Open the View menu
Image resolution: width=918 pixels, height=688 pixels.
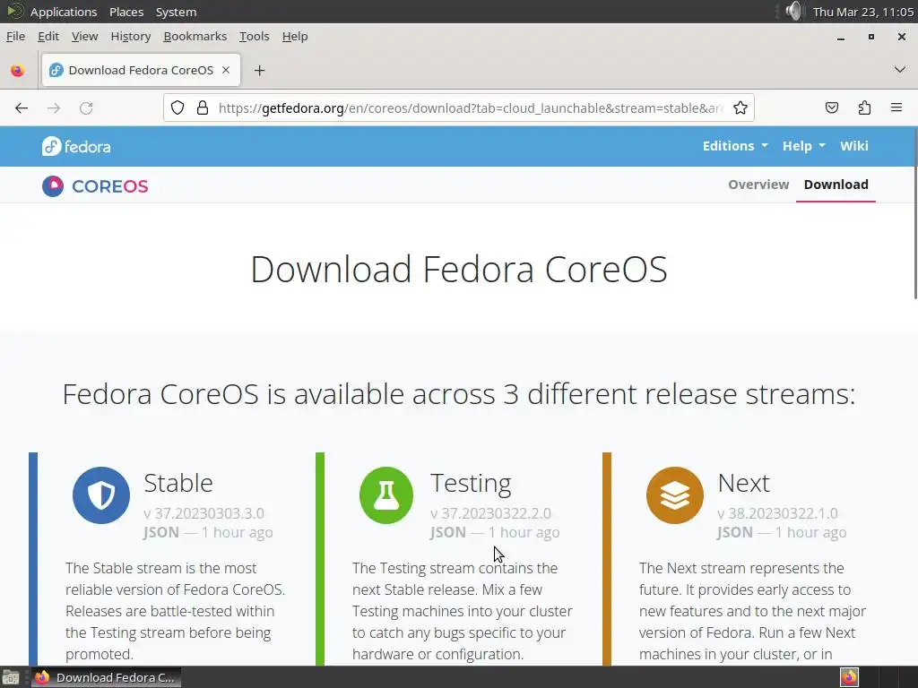click(84, 36)
